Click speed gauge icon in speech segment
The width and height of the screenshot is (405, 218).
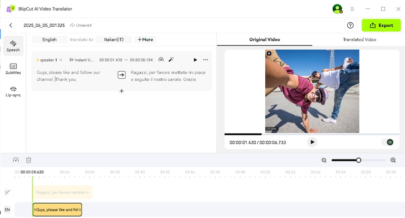coord(161,60)
